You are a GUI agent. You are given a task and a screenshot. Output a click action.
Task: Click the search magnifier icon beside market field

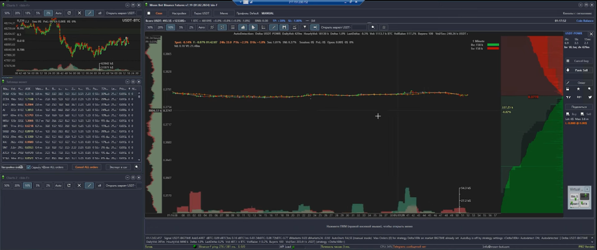coord(373,27)
